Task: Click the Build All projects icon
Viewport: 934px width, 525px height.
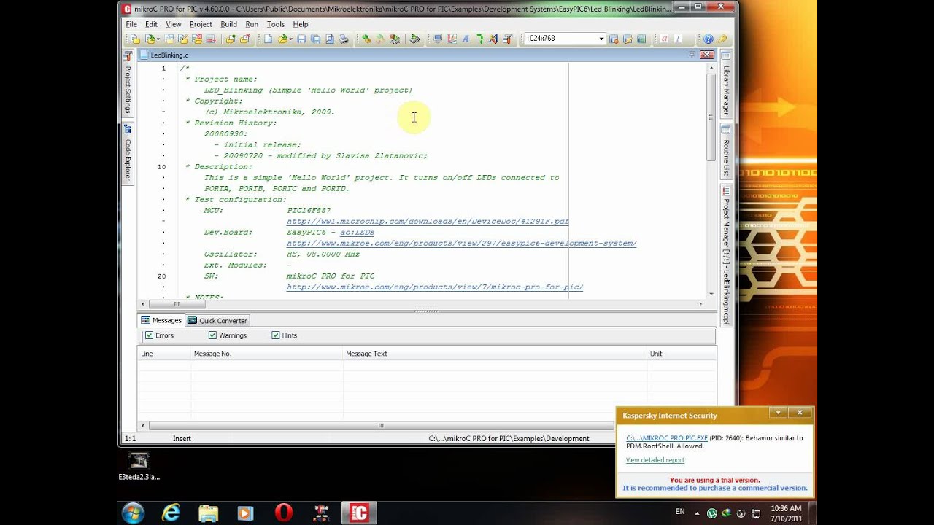Action: 379,39
